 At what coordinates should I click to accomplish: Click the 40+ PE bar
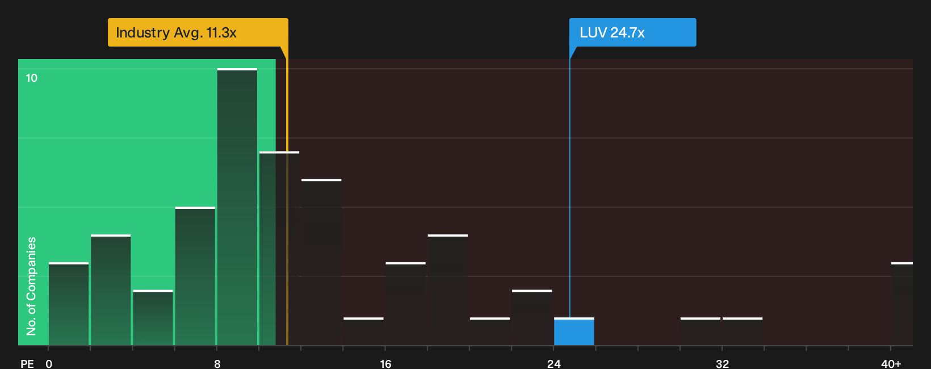[x=902, y=304]
